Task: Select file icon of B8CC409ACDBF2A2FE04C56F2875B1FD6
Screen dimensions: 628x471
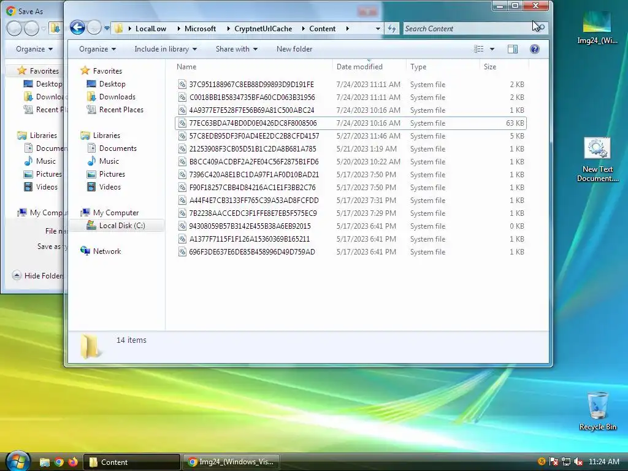Action: point(182,162)
